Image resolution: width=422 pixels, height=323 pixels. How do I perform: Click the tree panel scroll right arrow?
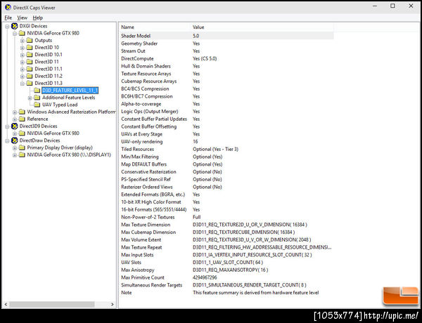pyautogui.click(x=113, y=305)
